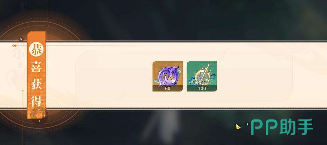Click the small orange ring line marker
327x145 pixels.
[14, 46]
